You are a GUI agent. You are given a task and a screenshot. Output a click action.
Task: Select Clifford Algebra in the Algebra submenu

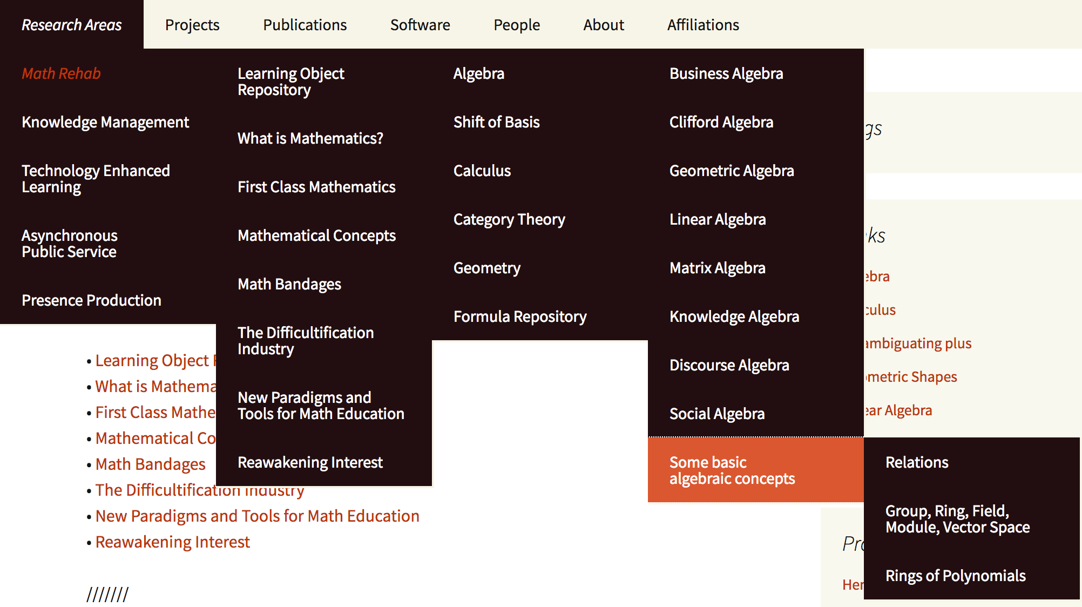coord(721,122)
